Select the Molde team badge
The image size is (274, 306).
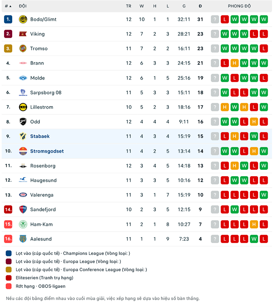[23, 78]
